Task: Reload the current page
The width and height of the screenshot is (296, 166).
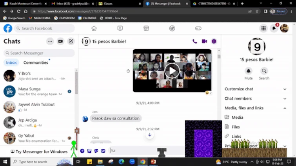Action: click(x=18, y=11)
